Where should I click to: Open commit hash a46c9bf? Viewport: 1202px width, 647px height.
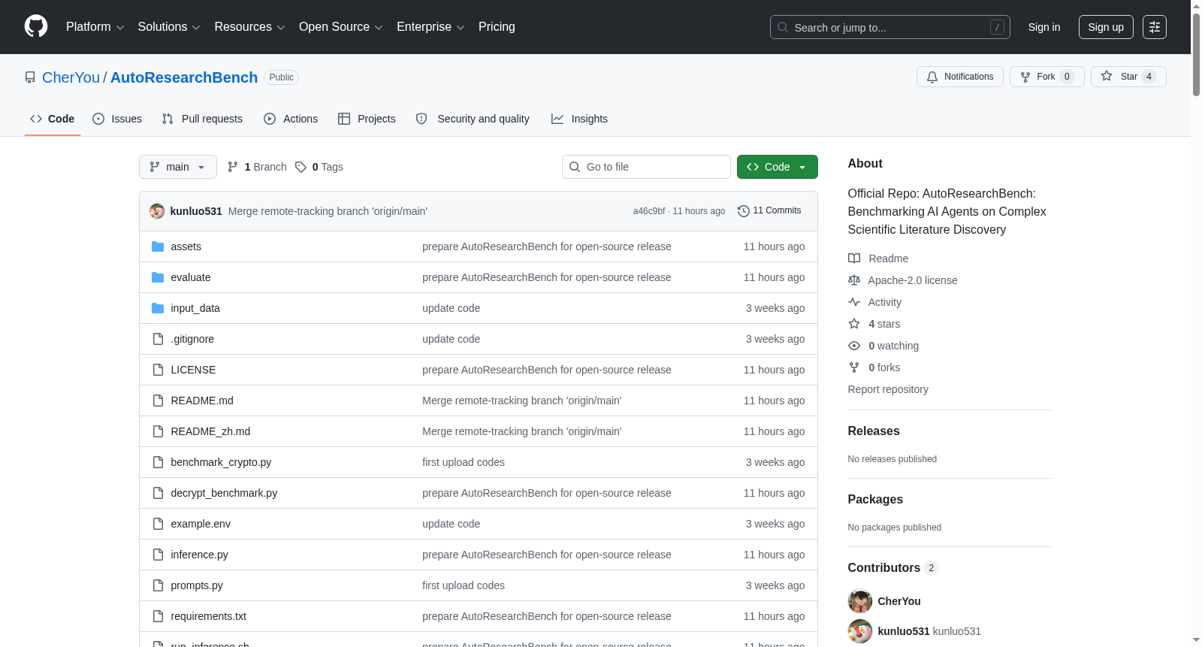coord(649,211)
